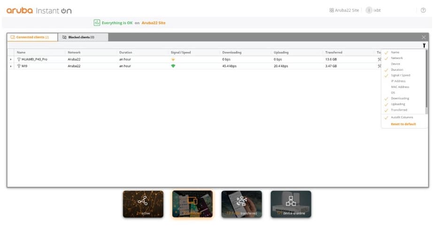The width and height of the screenshot is (440, 227).
Task: Close the clients panel with X
Action: [424, 37]
